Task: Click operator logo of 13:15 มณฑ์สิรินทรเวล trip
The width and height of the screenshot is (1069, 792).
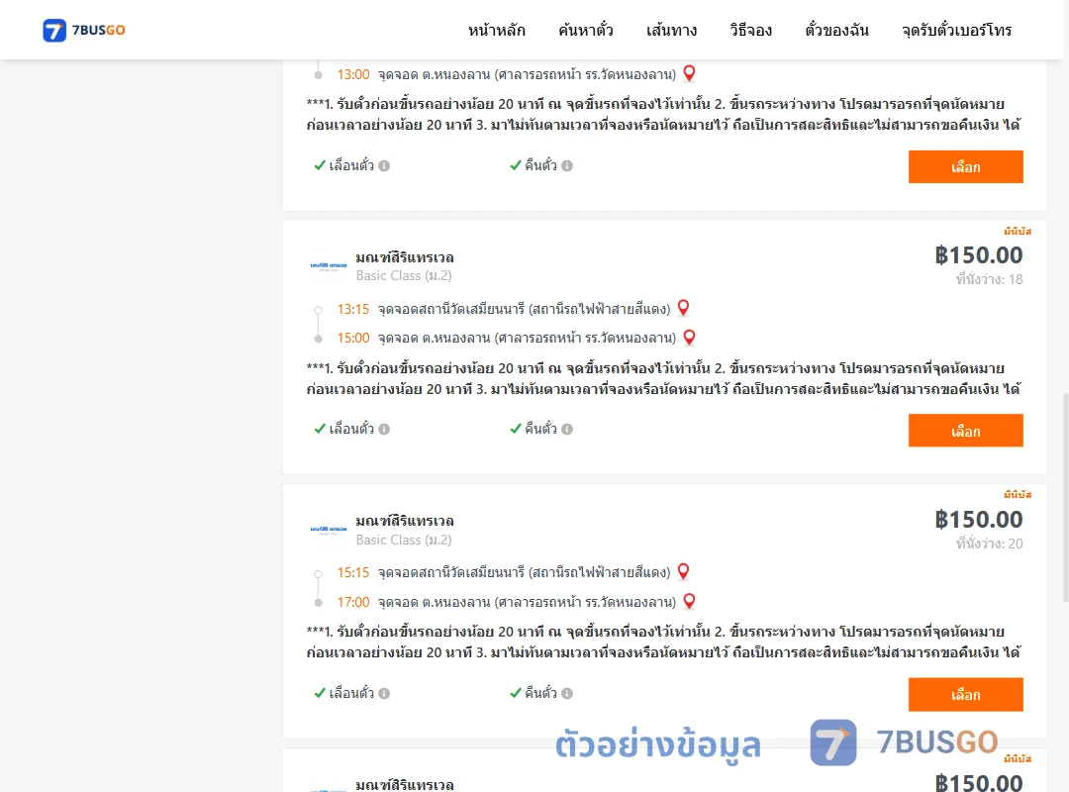Action: coord(329,265)
